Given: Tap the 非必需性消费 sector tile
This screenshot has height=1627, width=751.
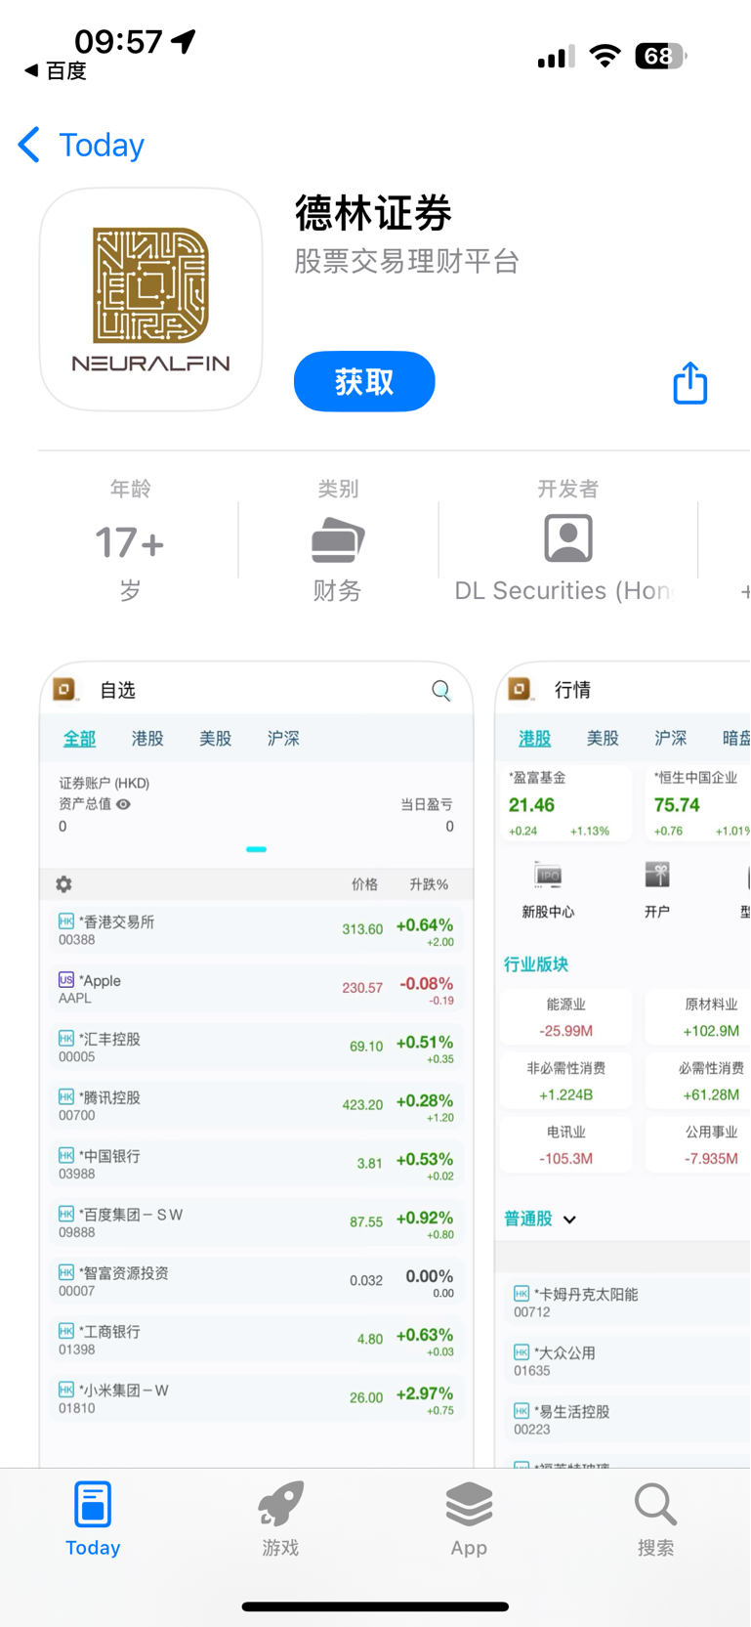Looking at the screenshot, I should [x=565, y=1081].
